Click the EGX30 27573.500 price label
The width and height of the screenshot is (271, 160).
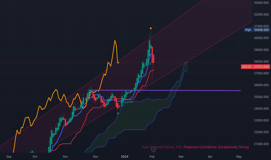click(x=255, y=67)
